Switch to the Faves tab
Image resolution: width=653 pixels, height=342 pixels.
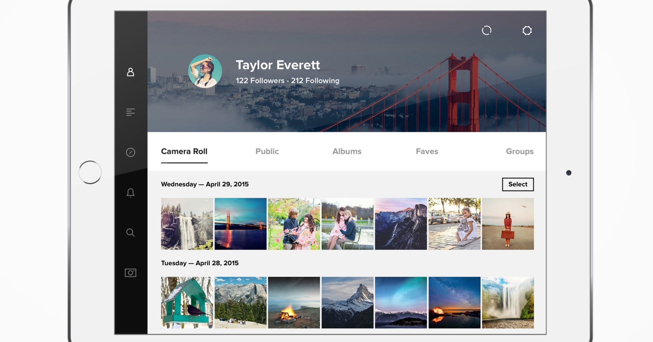click(x=427, y=151)
